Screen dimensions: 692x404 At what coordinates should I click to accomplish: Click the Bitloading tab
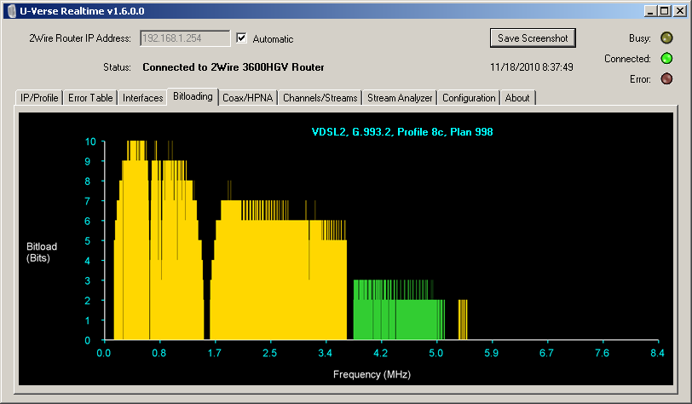point(193,97)
